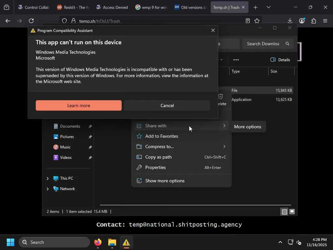Open Firefox extensions icon

click(x=313, y=21)
